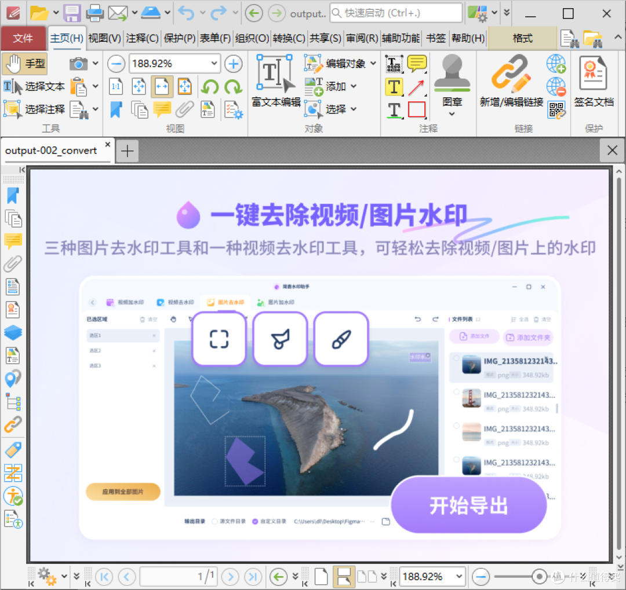The image size is (626, 590).
Task: Rotate view counterclockwise
Action: pos(210,87)
